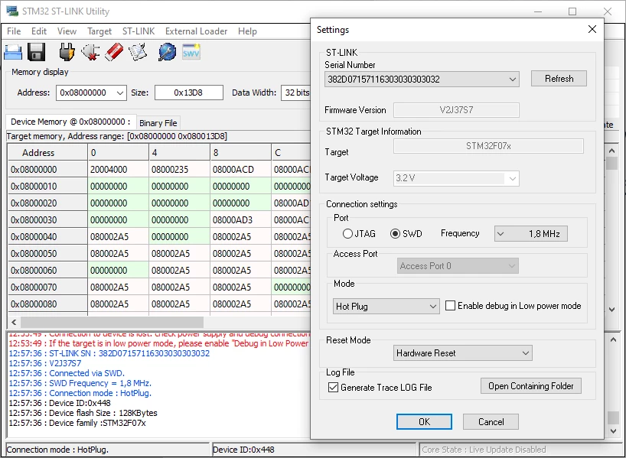This screenshot has width=626, height=458.
Task: Click the Program and verify icon
Action: [x=138, y=52]
